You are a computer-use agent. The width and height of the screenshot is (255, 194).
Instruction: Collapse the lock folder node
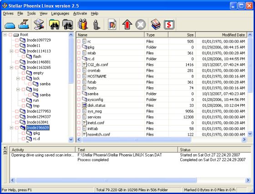[18, 79]
